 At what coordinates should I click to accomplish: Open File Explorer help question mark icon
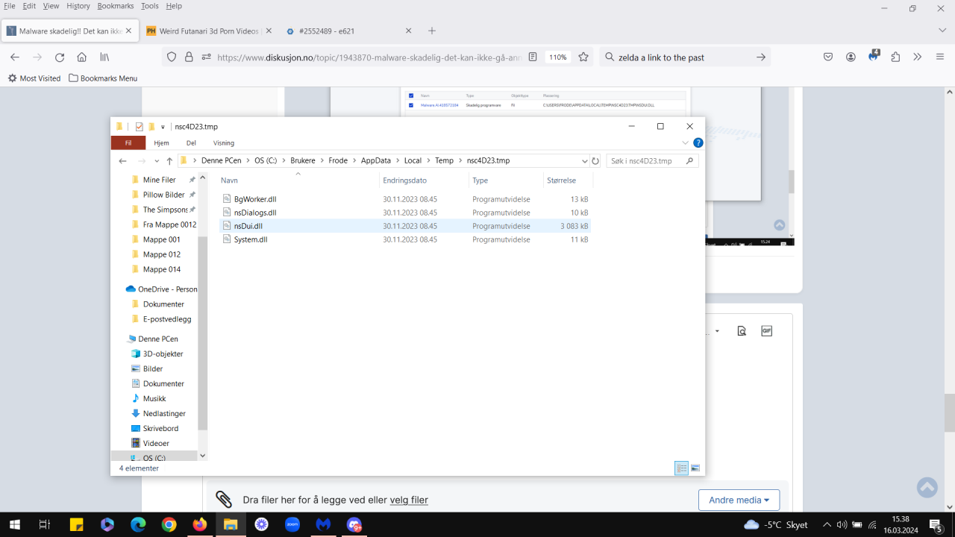coord(698,143)
